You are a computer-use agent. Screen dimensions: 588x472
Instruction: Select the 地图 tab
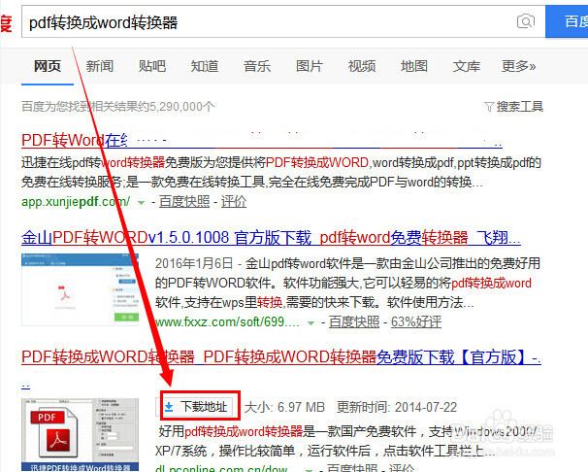click(x=414, y=66)
